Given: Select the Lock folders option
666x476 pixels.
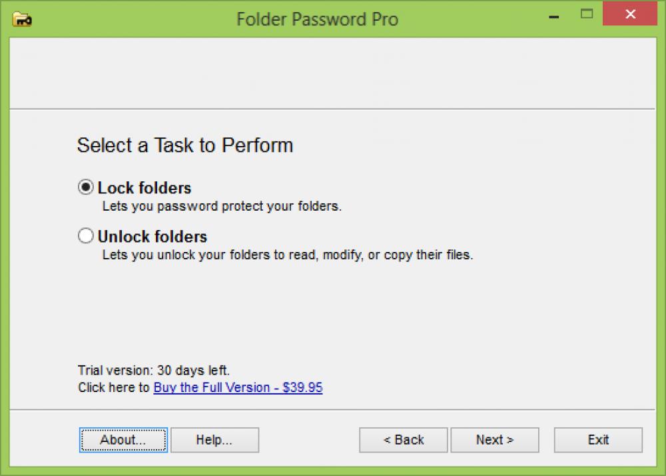Looking at the screenshot, I should (x=85, y=187).
